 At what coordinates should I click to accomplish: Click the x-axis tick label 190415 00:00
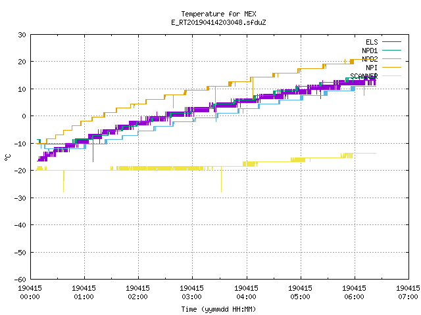pyautogui.click(x=30, y=293)
